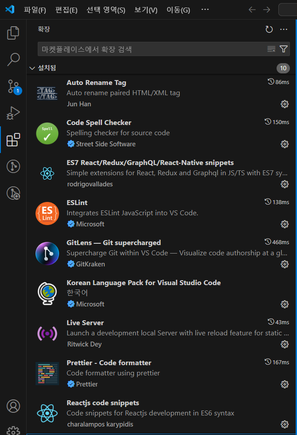Open Prettier manage gear
This screenshot has height=435, width=297.
click(285, 384)
